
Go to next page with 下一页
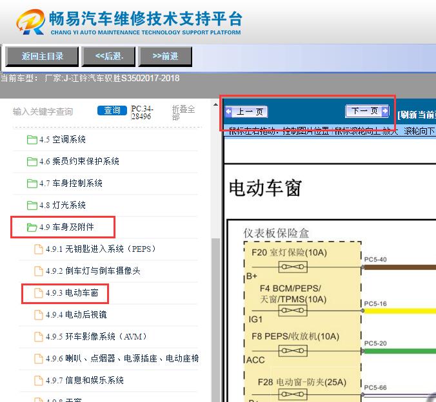367,111
